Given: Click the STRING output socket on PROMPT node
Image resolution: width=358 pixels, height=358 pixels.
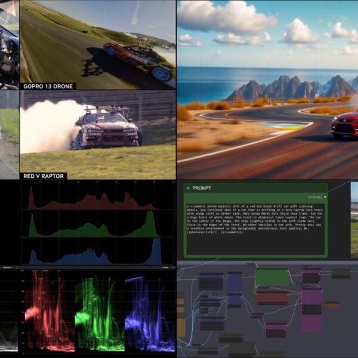Looking at the screenshot, I should [325, 197].
